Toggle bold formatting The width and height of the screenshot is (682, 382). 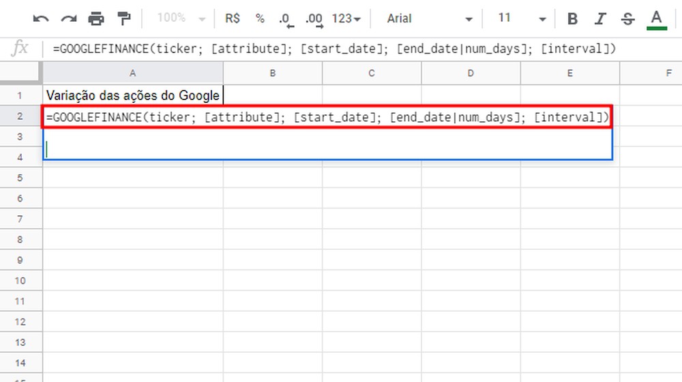click(572, 18)
